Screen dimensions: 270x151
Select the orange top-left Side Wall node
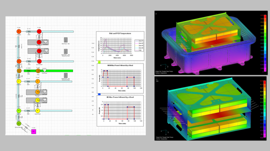click(x=19, y=32)
